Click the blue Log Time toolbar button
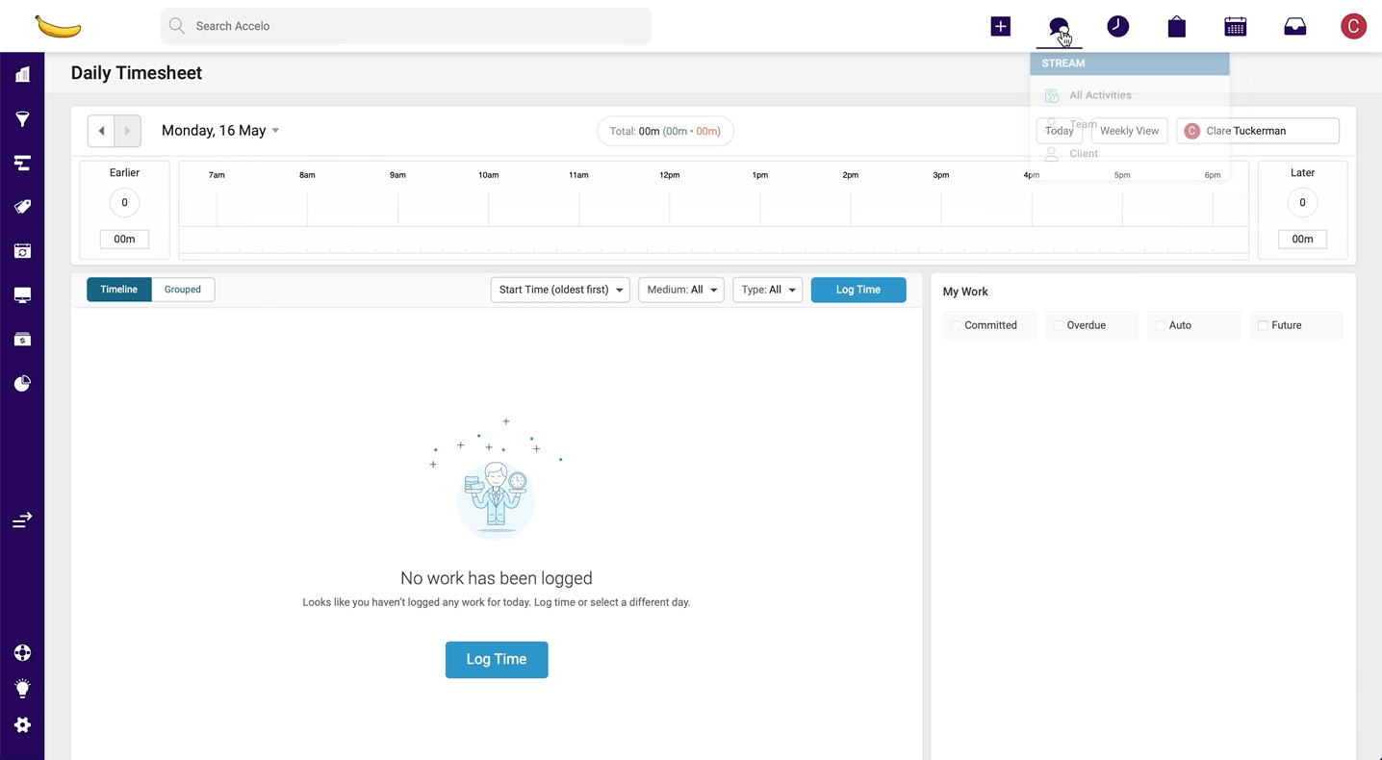The image size is (1382, 760). click(858, 290)
